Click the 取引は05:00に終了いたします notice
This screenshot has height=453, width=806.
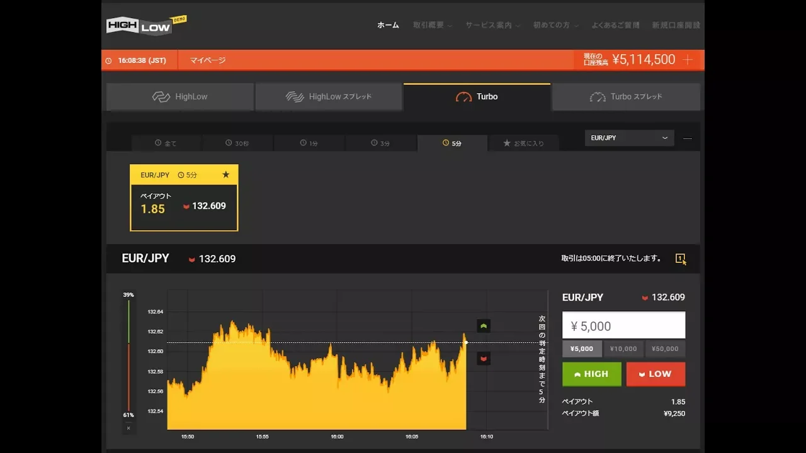tap(611, 259)
